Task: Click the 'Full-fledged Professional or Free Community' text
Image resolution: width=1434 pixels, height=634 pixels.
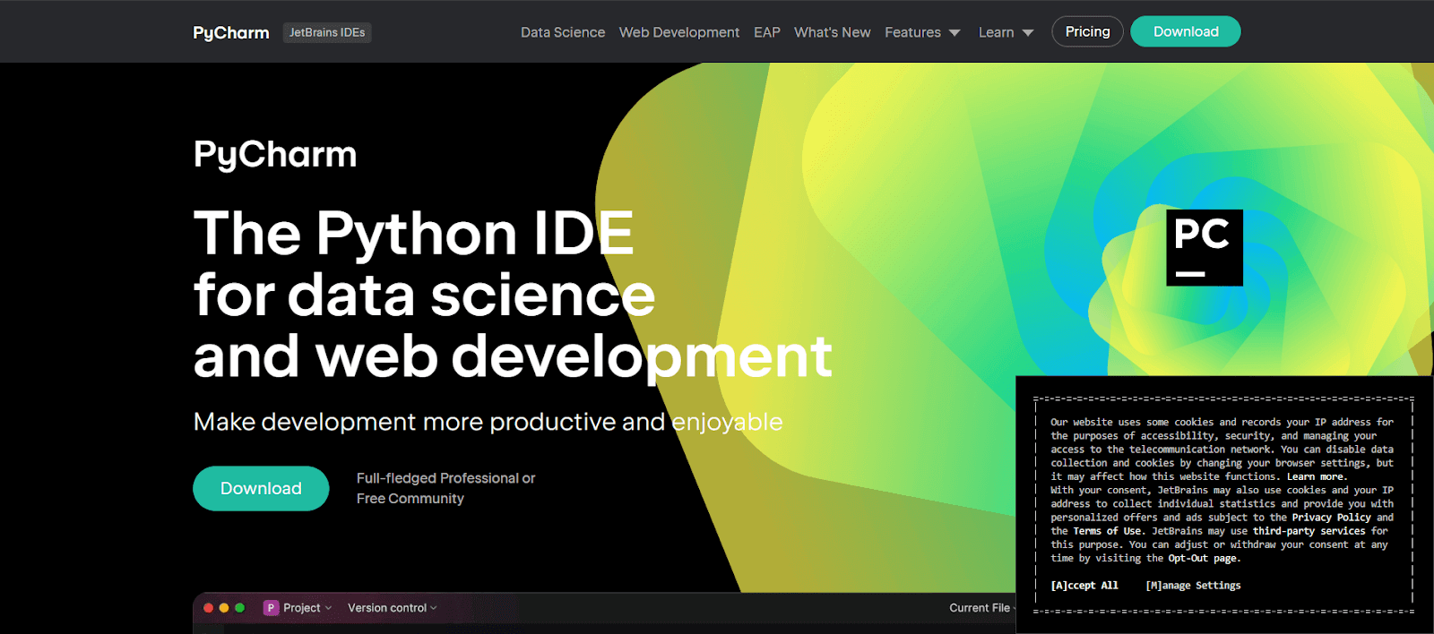Action: point(445,488)
